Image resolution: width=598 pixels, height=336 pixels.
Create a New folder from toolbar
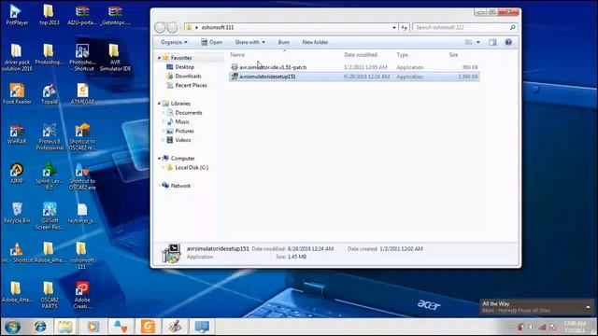(x=315, y=42)
